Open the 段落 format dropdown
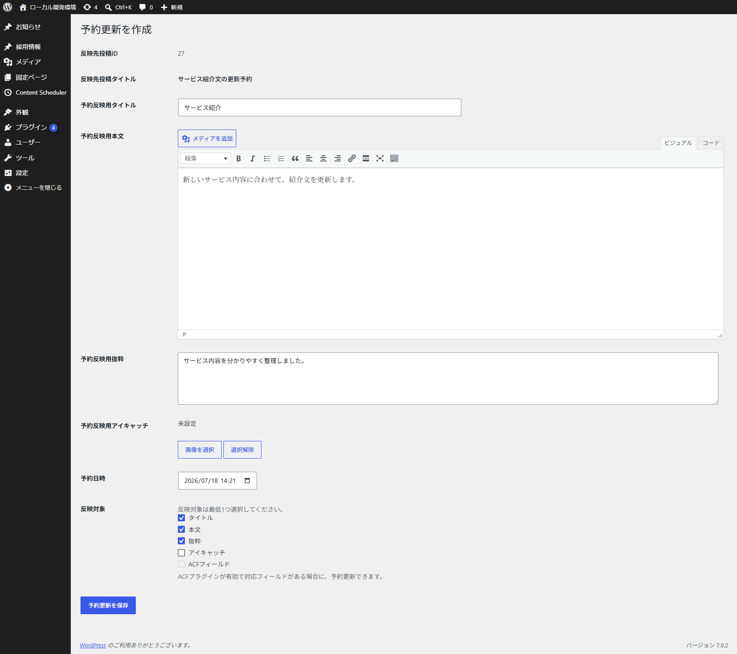The height and width of the screenshot is (654, 737). (x=206, y=158)
